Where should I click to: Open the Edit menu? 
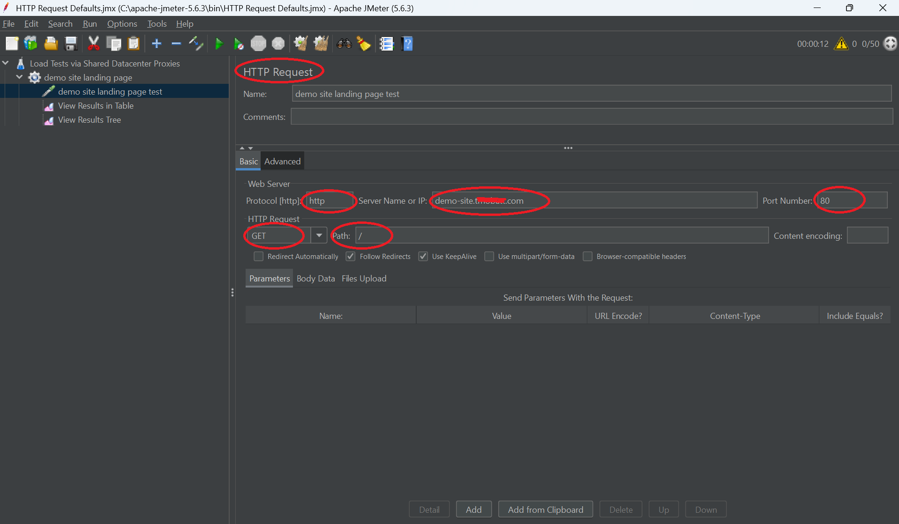coord(31,23)
